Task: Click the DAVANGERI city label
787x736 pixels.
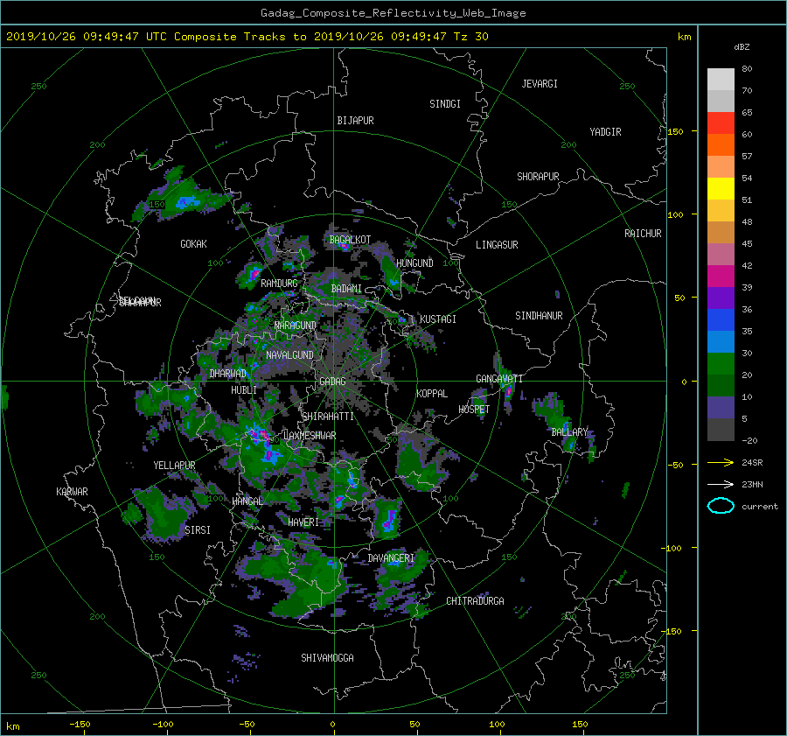Action: (x=391, y=558)
